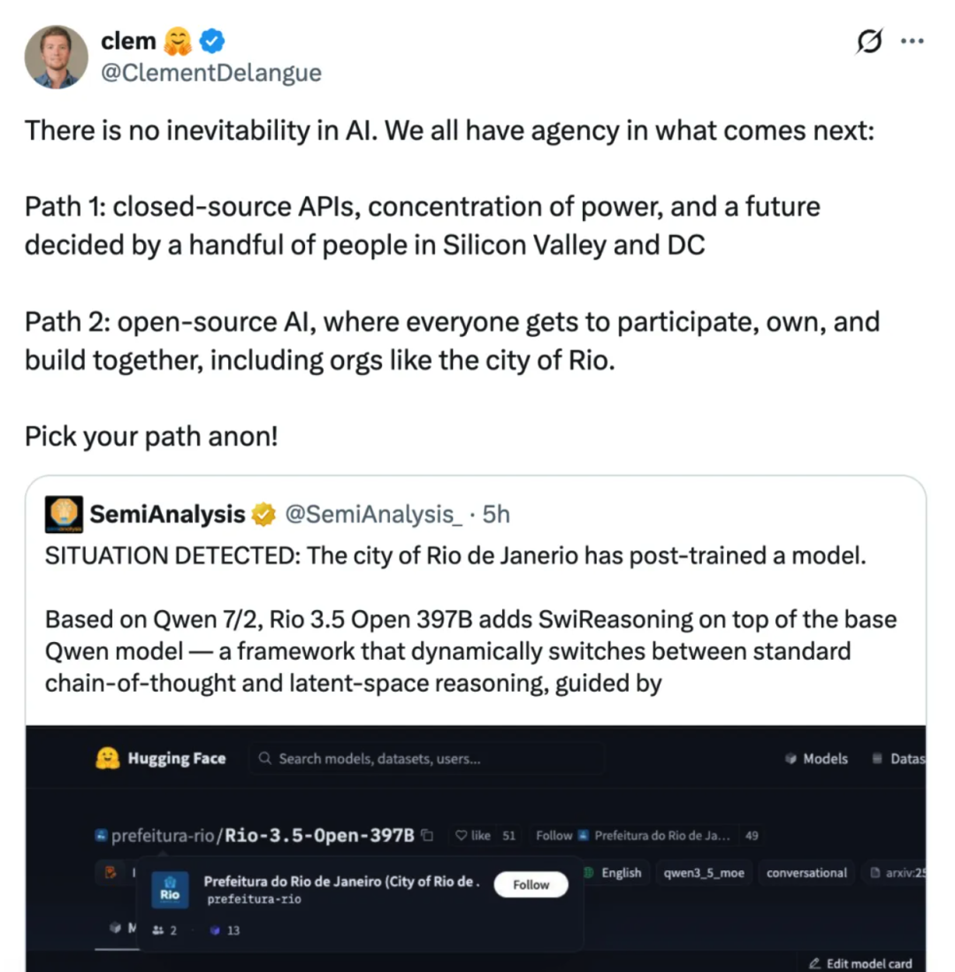
Task: Select the conversational tag
Action: (806, 873)
